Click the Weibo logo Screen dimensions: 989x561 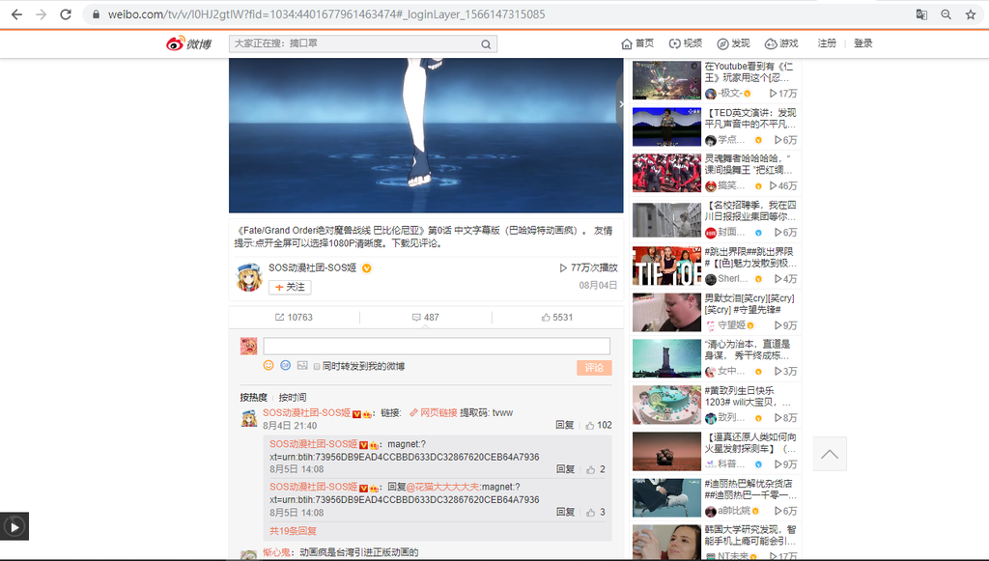coord(188,43)
